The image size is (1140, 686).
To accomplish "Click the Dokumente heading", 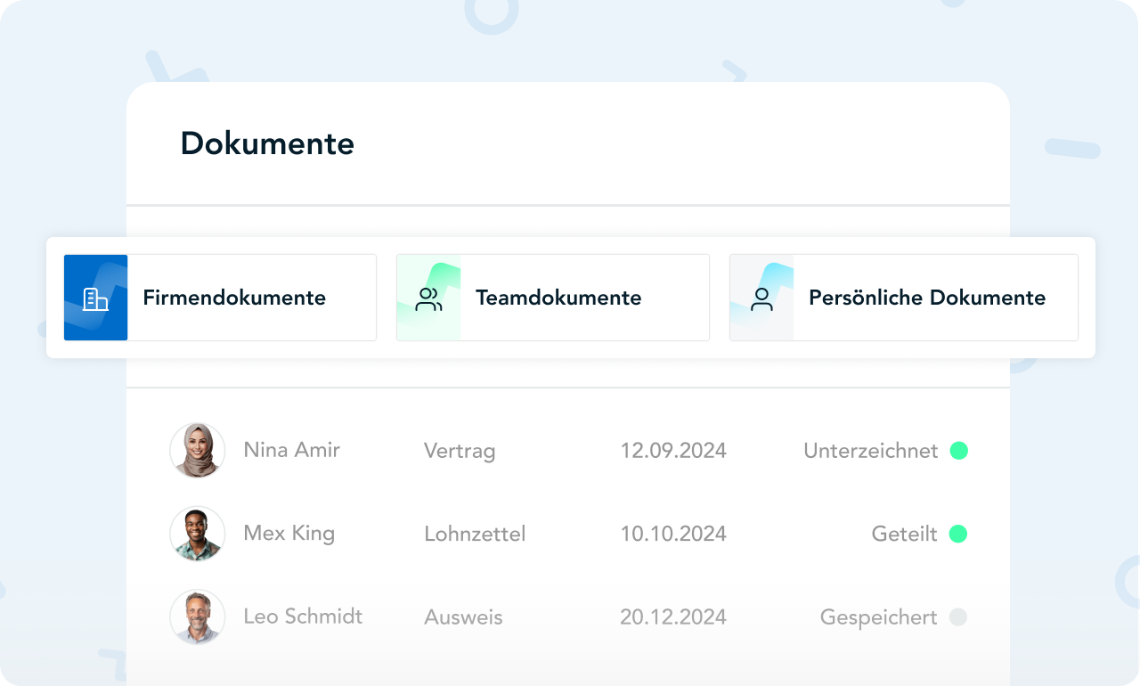I will point(267,143).
